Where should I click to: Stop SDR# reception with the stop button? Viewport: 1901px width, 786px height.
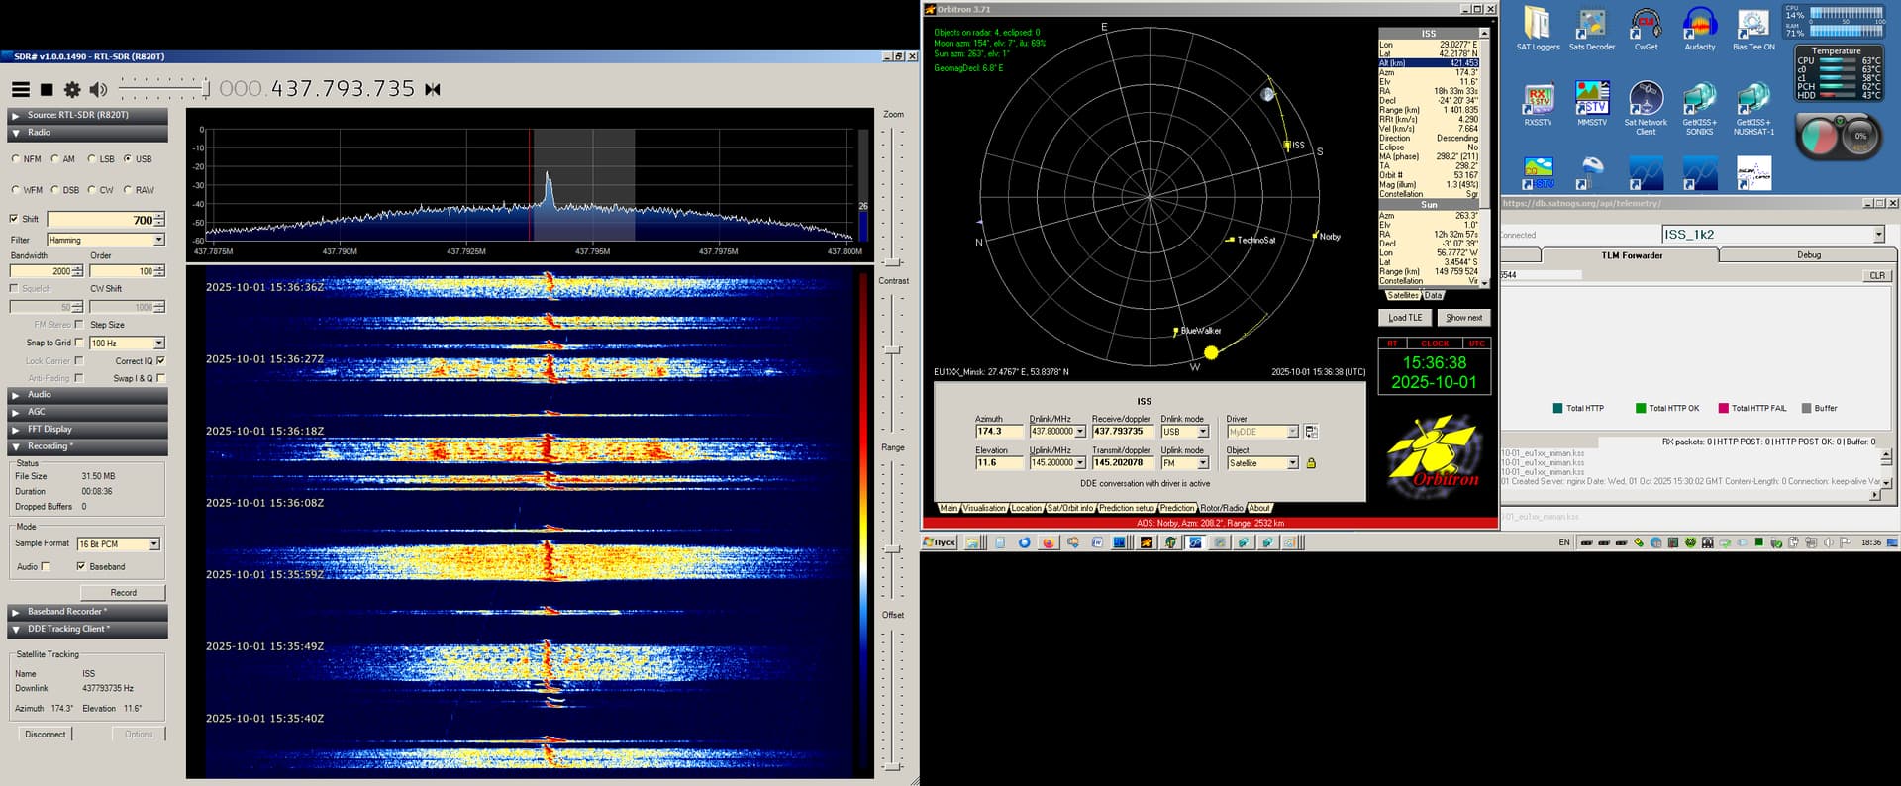[47, 90]
